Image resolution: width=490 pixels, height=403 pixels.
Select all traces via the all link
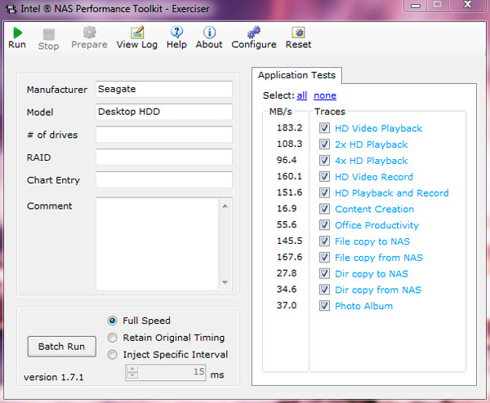click(302, 95)
